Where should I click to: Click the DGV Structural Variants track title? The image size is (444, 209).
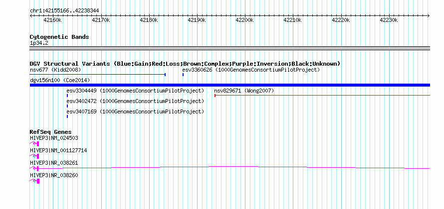click(185, 64)
